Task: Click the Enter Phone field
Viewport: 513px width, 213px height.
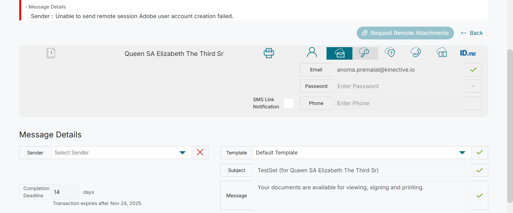Action: [x=398, y=103]
